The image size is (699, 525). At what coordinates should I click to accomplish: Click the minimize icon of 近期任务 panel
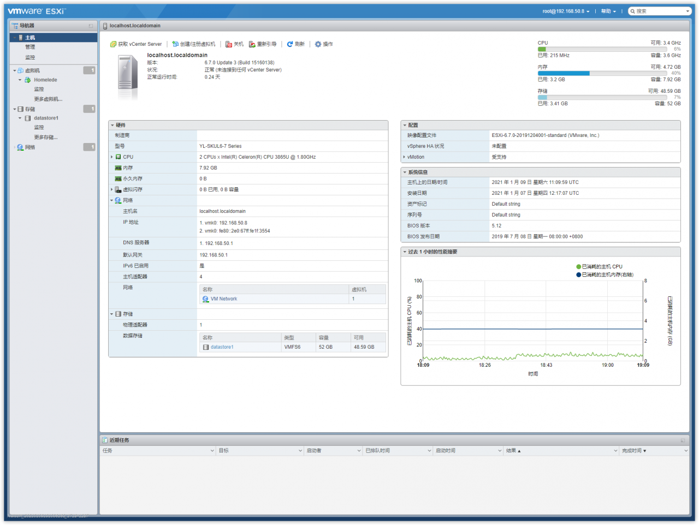683,440
